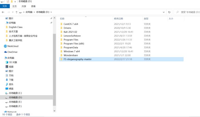Click the sidebar scrollbar down arrow

tap(54, 111)
